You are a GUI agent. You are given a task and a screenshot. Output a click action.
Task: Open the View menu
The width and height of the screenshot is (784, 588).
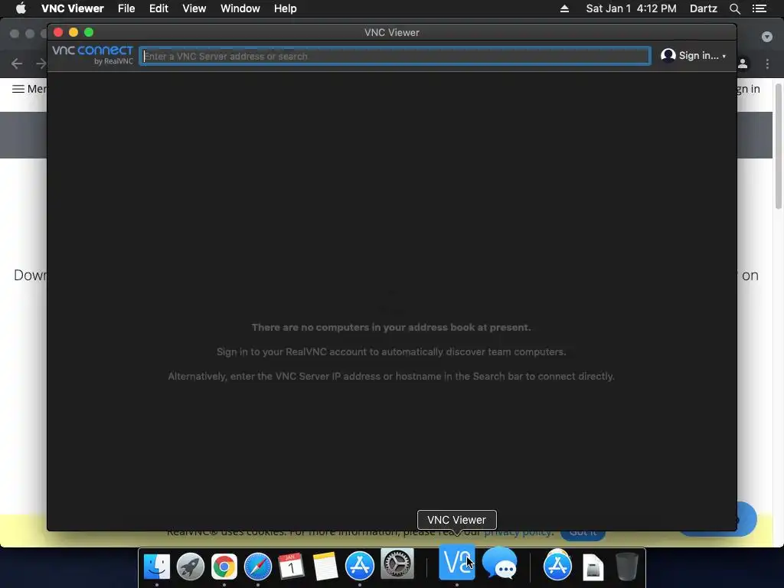pos(194,8)
